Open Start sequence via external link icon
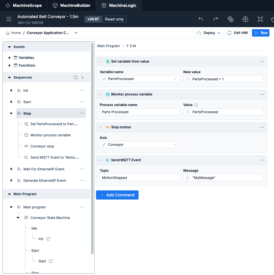Image resolution: width=274 pixels, height=275 pixels. 51,261
